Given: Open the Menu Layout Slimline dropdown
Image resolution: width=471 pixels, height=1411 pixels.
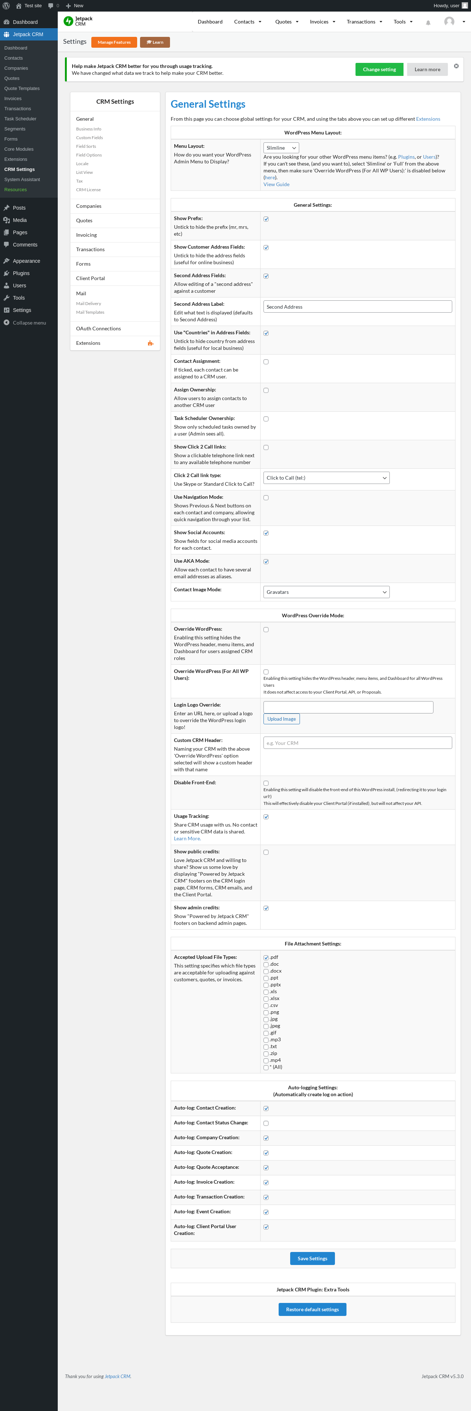Looking at the screenshot, I should (281, 148).
